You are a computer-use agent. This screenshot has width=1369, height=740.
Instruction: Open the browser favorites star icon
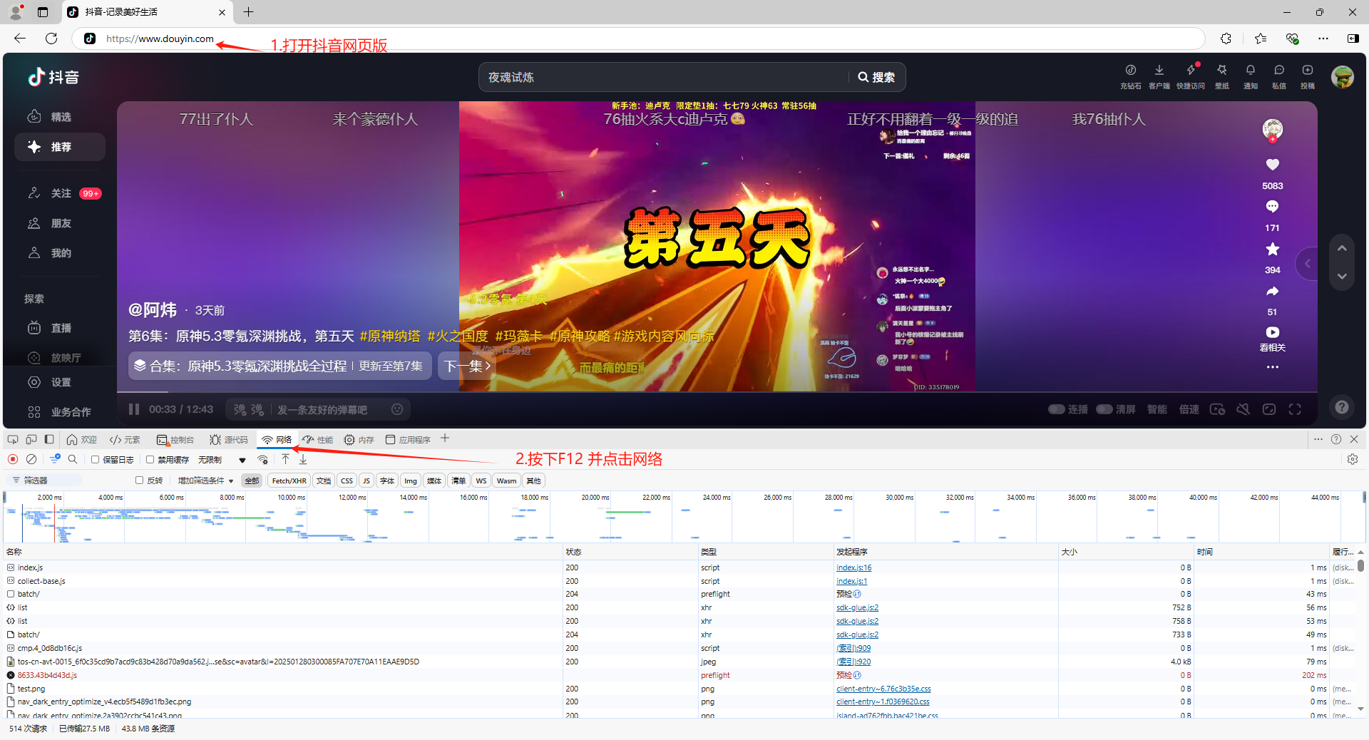1261,38
